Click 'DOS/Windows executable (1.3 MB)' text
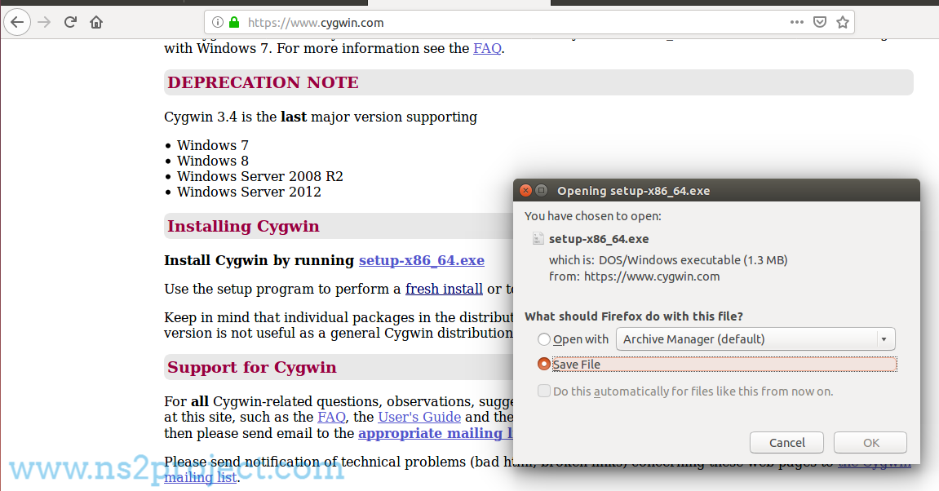 pos(693,260)
